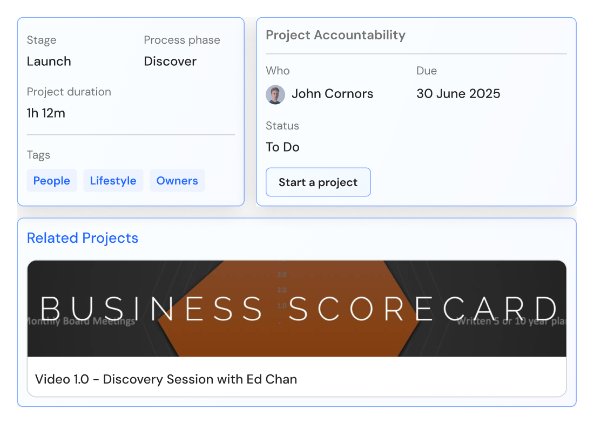Click the 1h 12m project duration

[46, 113]
